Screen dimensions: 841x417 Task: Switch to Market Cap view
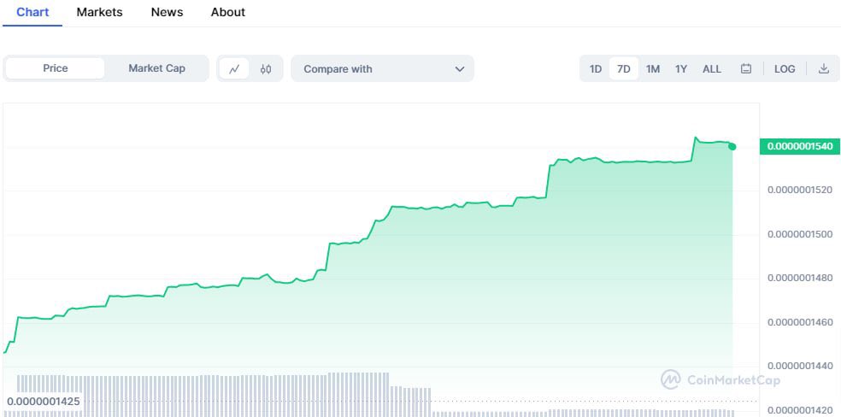point(156,68)
